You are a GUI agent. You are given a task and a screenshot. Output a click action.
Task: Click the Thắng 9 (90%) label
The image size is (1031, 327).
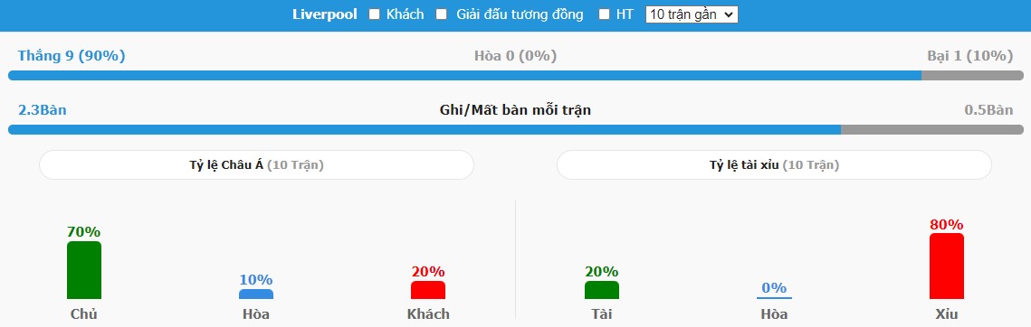coord(72,56)
